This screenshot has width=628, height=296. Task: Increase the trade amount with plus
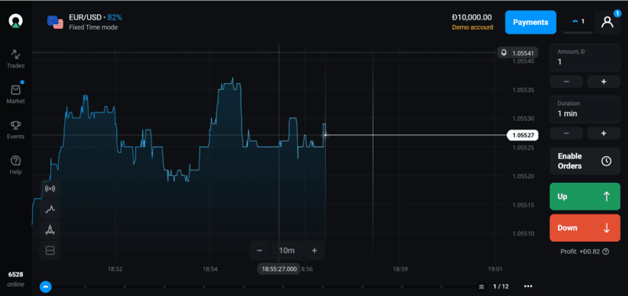pyautogui.click(x=604, y=82)
